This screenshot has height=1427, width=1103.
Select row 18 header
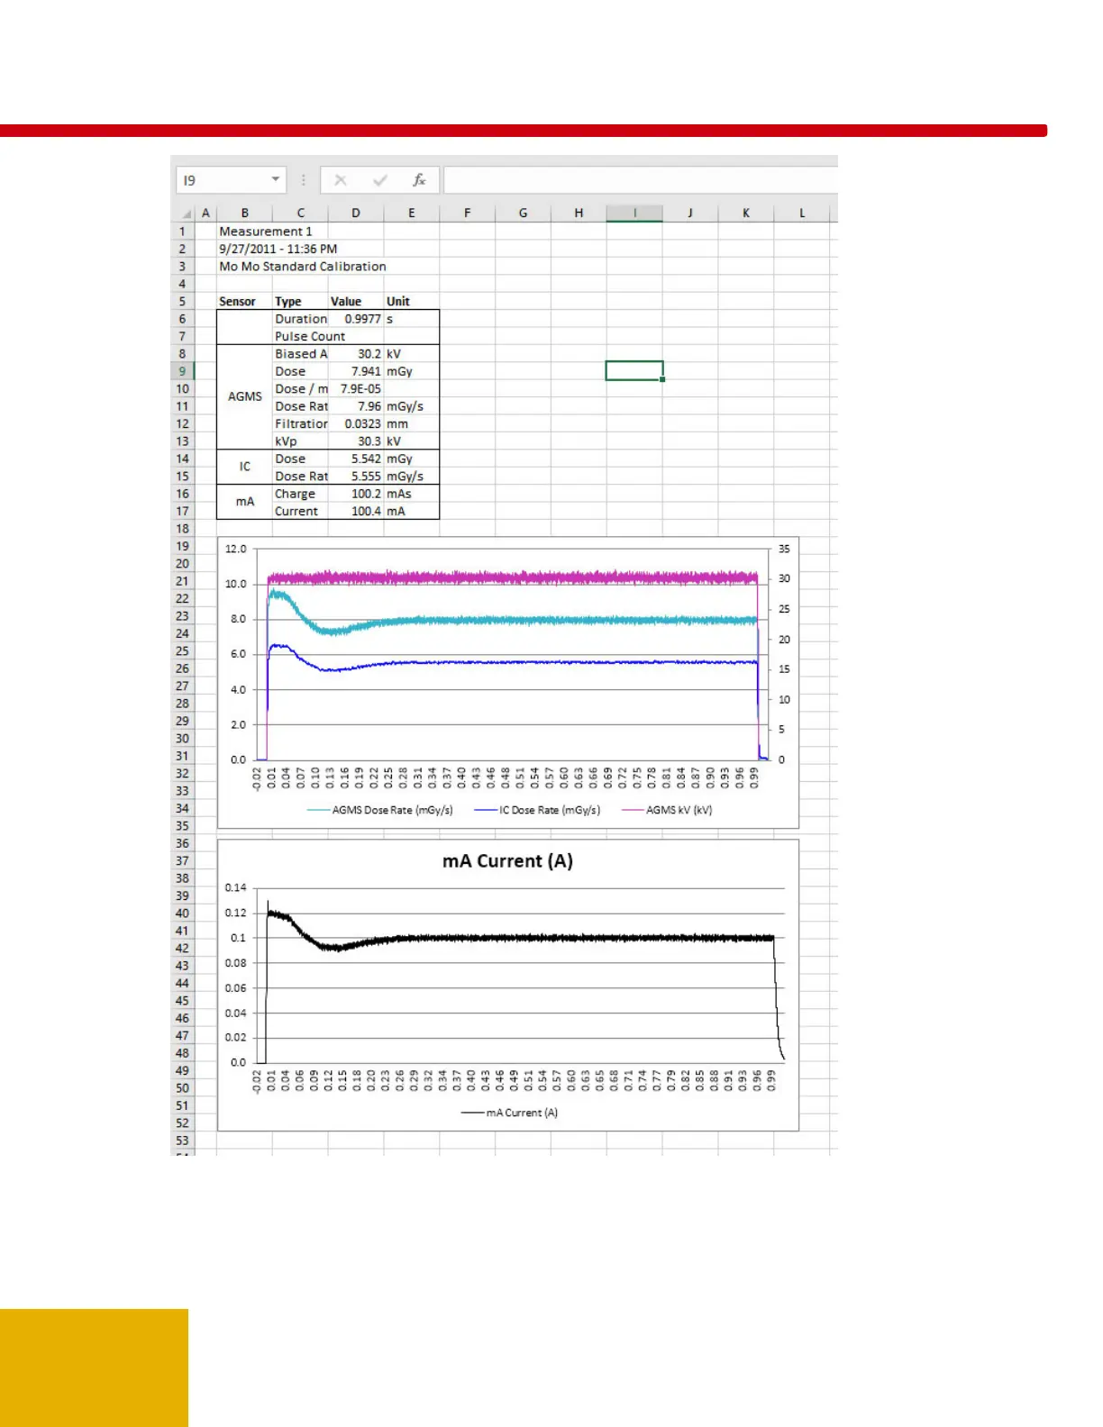coord(182,529)
